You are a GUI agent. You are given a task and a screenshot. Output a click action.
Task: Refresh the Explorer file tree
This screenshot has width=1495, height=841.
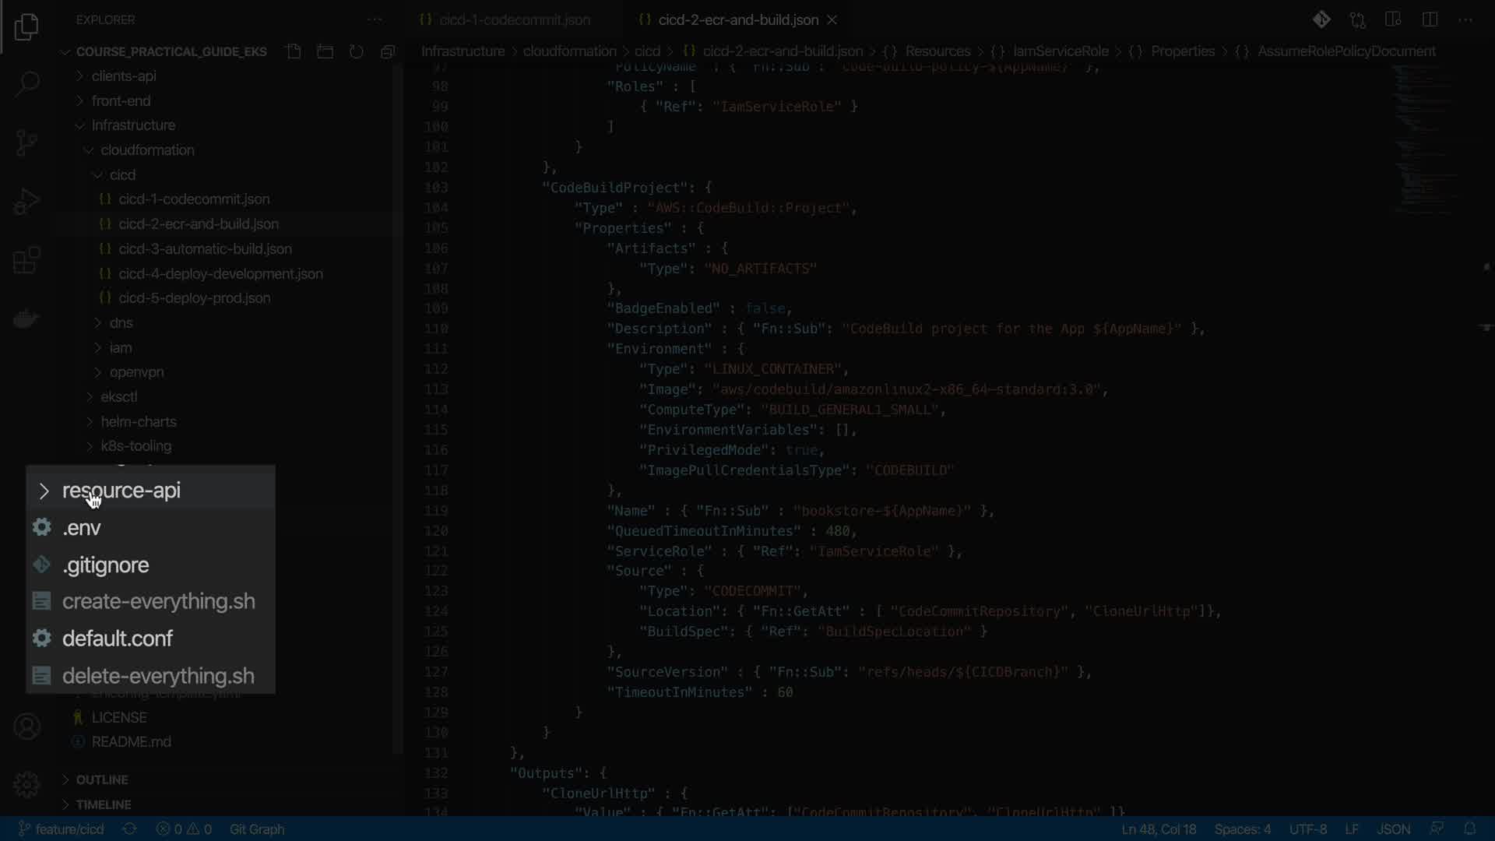tap(356, 51)
